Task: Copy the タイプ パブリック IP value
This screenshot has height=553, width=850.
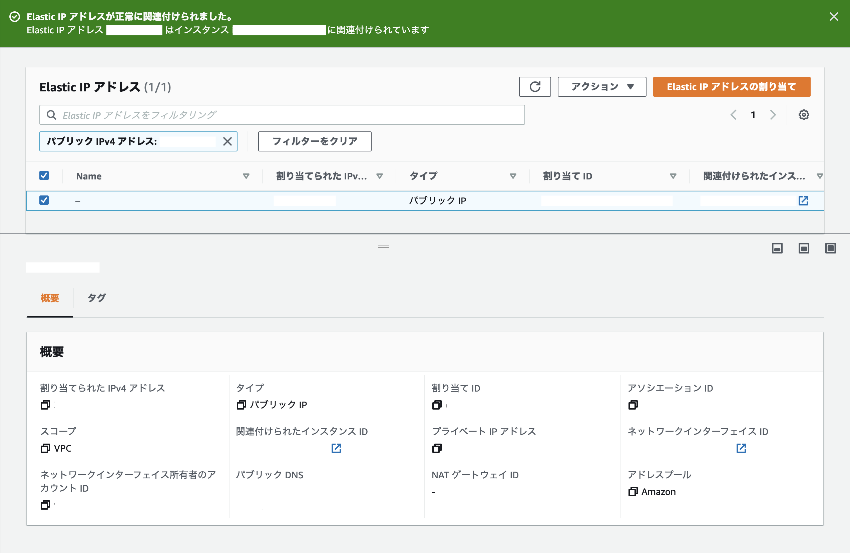Action: click(241, 405)
